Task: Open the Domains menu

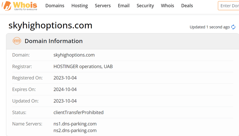Action: [x=55, y=6]
